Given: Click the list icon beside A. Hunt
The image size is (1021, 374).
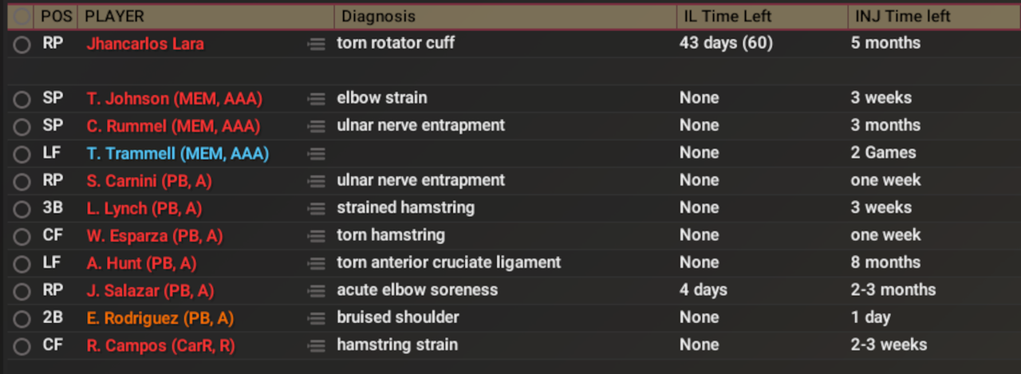Looking at the screenshot, I should coord(317,263).
